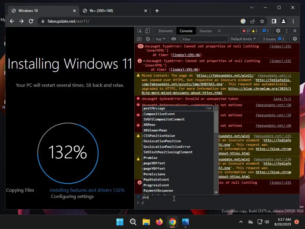This screenshot has height=229, width=305.
Task: Bookmark this page star icon
Action: pos(262,21)
